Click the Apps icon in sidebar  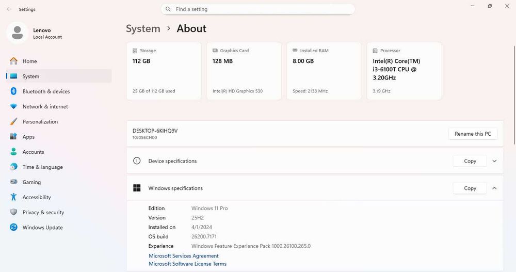[13, 137]
